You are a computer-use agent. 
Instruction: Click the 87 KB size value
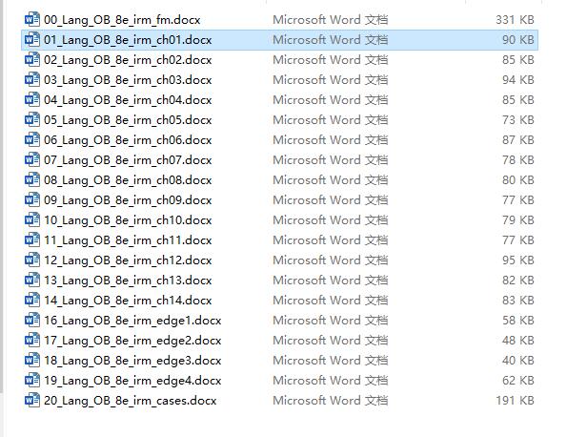click(x=518, y=140)
